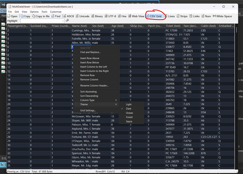
Task: Select fare cell '146.5208'
Action: 191,153
